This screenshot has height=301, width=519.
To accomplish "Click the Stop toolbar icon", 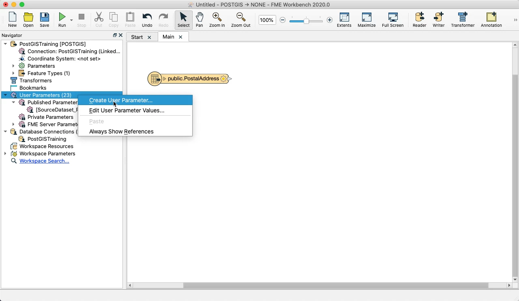I will [x=81, y=19].
